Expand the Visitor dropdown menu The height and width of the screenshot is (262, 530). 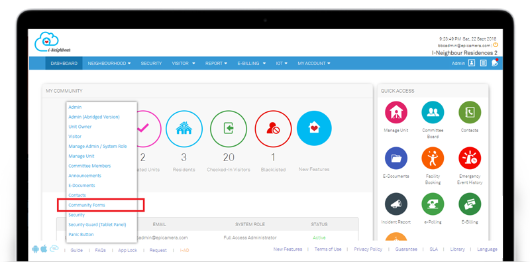pos(184,63)
